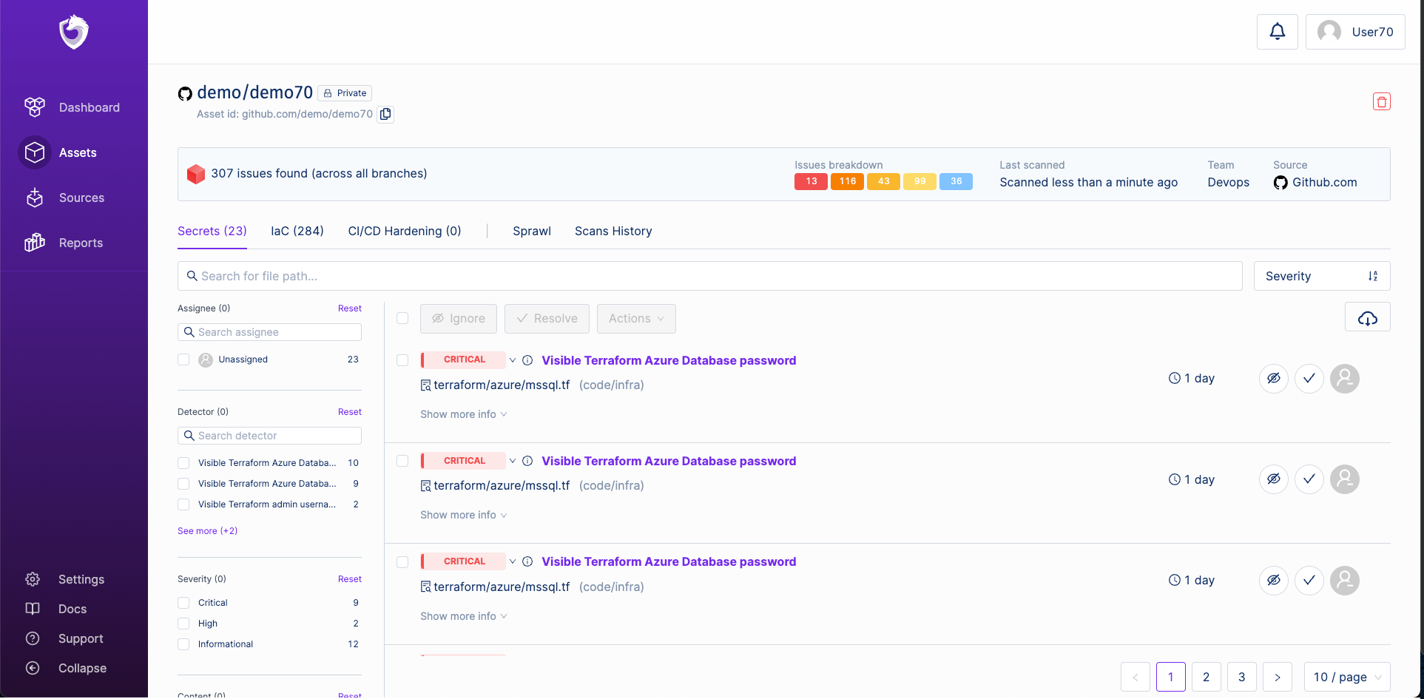Click the info icon on the third critical issue
The height and width of the screenshot is (699, 1424).
(527, 561)
